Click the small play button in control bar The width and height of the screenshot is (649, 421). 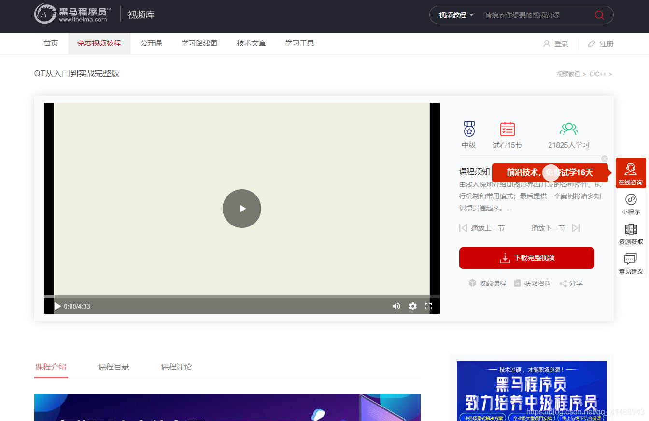tap(57, 306)
